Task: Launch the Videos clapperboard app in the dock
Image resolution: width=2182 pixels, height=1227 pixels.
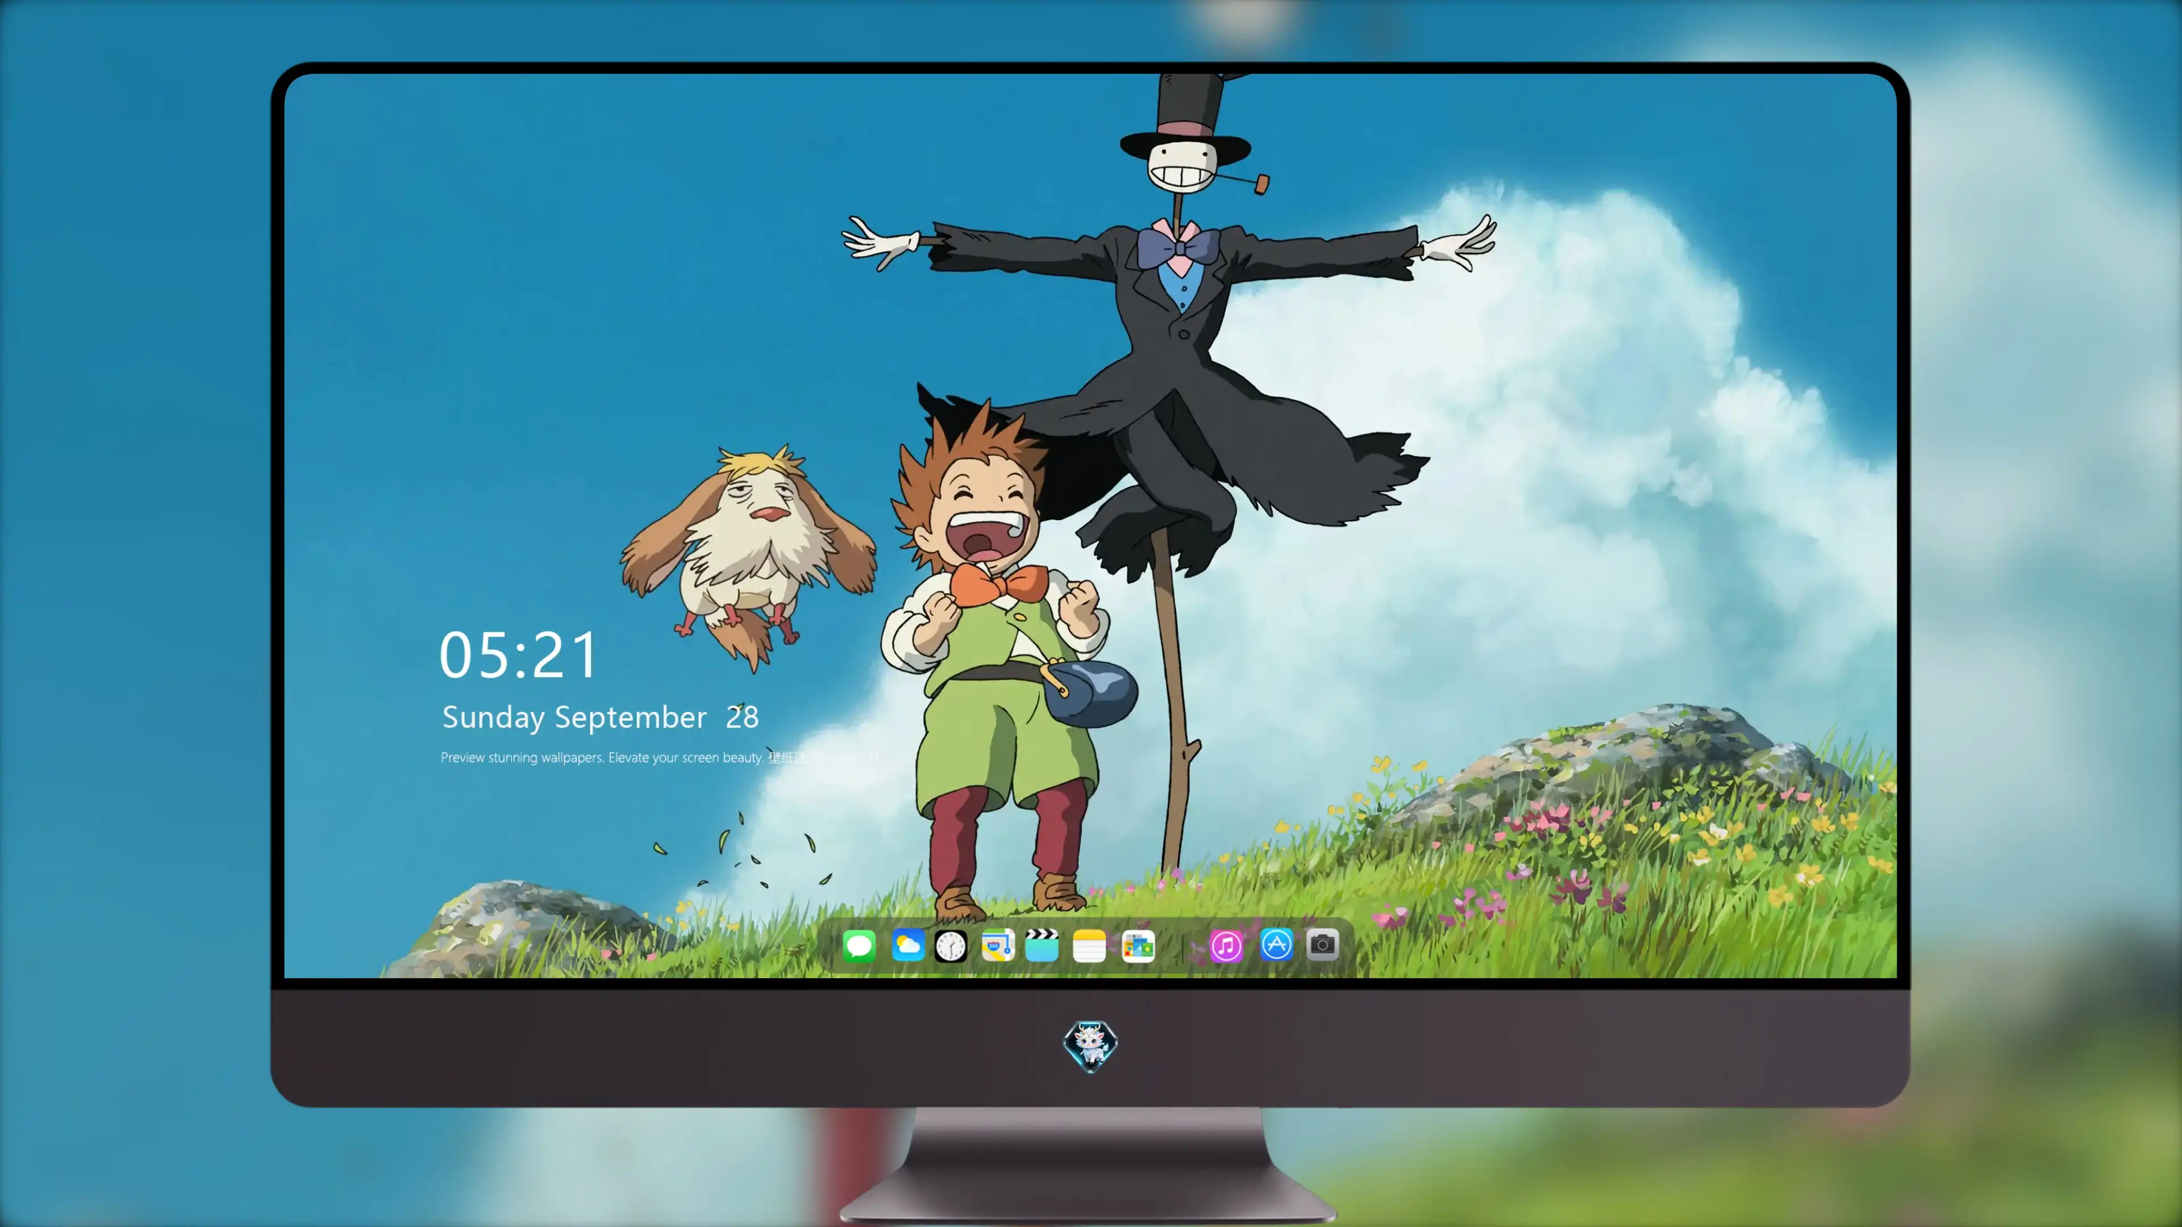Action: click(x=1042, y=945)
